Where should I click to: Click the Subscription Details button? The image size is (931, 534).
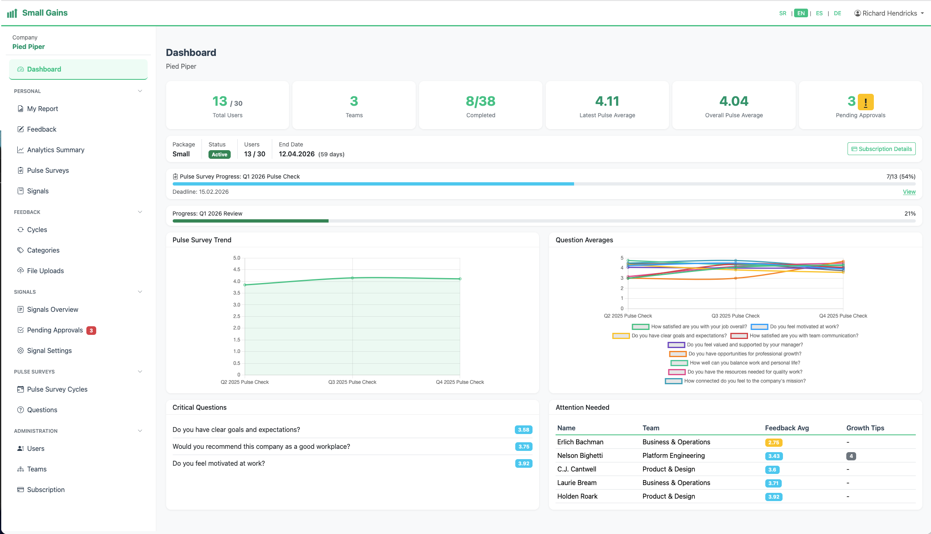[882, 149]
